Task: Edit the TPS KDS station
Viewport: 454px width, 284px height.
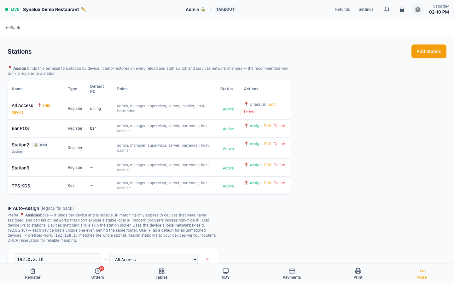Action: pyautogui.click(x=268, y=183)
